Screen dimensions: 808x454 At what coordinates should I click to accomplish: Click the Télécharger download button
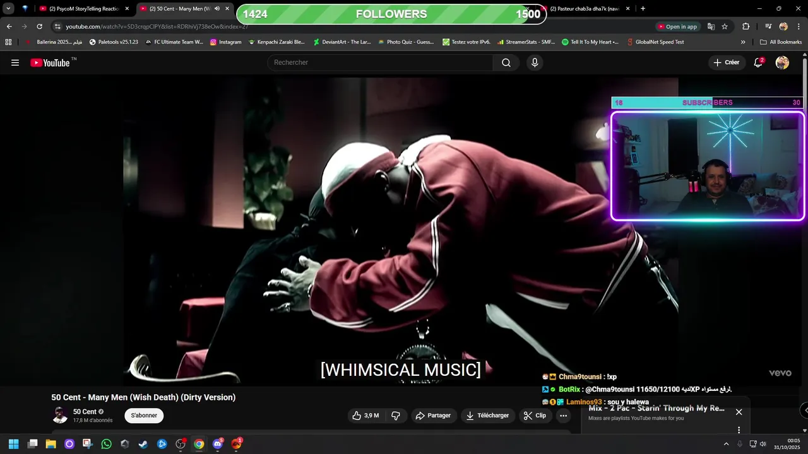[487, 416]
